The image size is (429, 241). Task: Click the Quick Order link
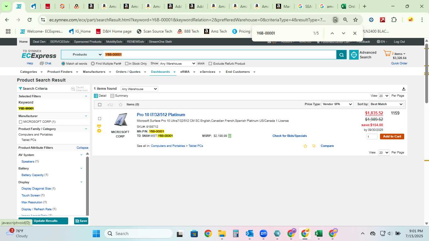[x=399, y=63]
